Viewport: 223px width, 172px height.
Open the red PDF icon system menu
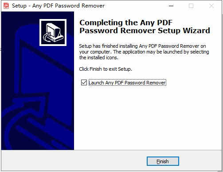(6, 6)
